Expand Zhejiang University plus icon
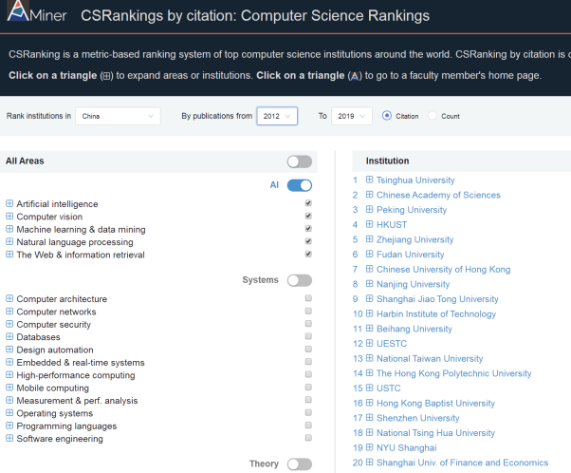 [369, 240]
